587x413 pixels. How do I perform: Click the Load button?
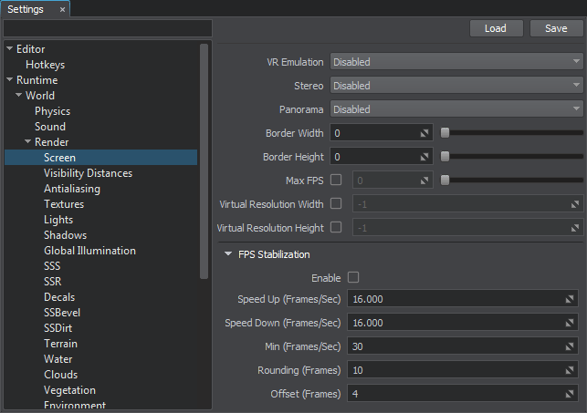click(496, 28)
